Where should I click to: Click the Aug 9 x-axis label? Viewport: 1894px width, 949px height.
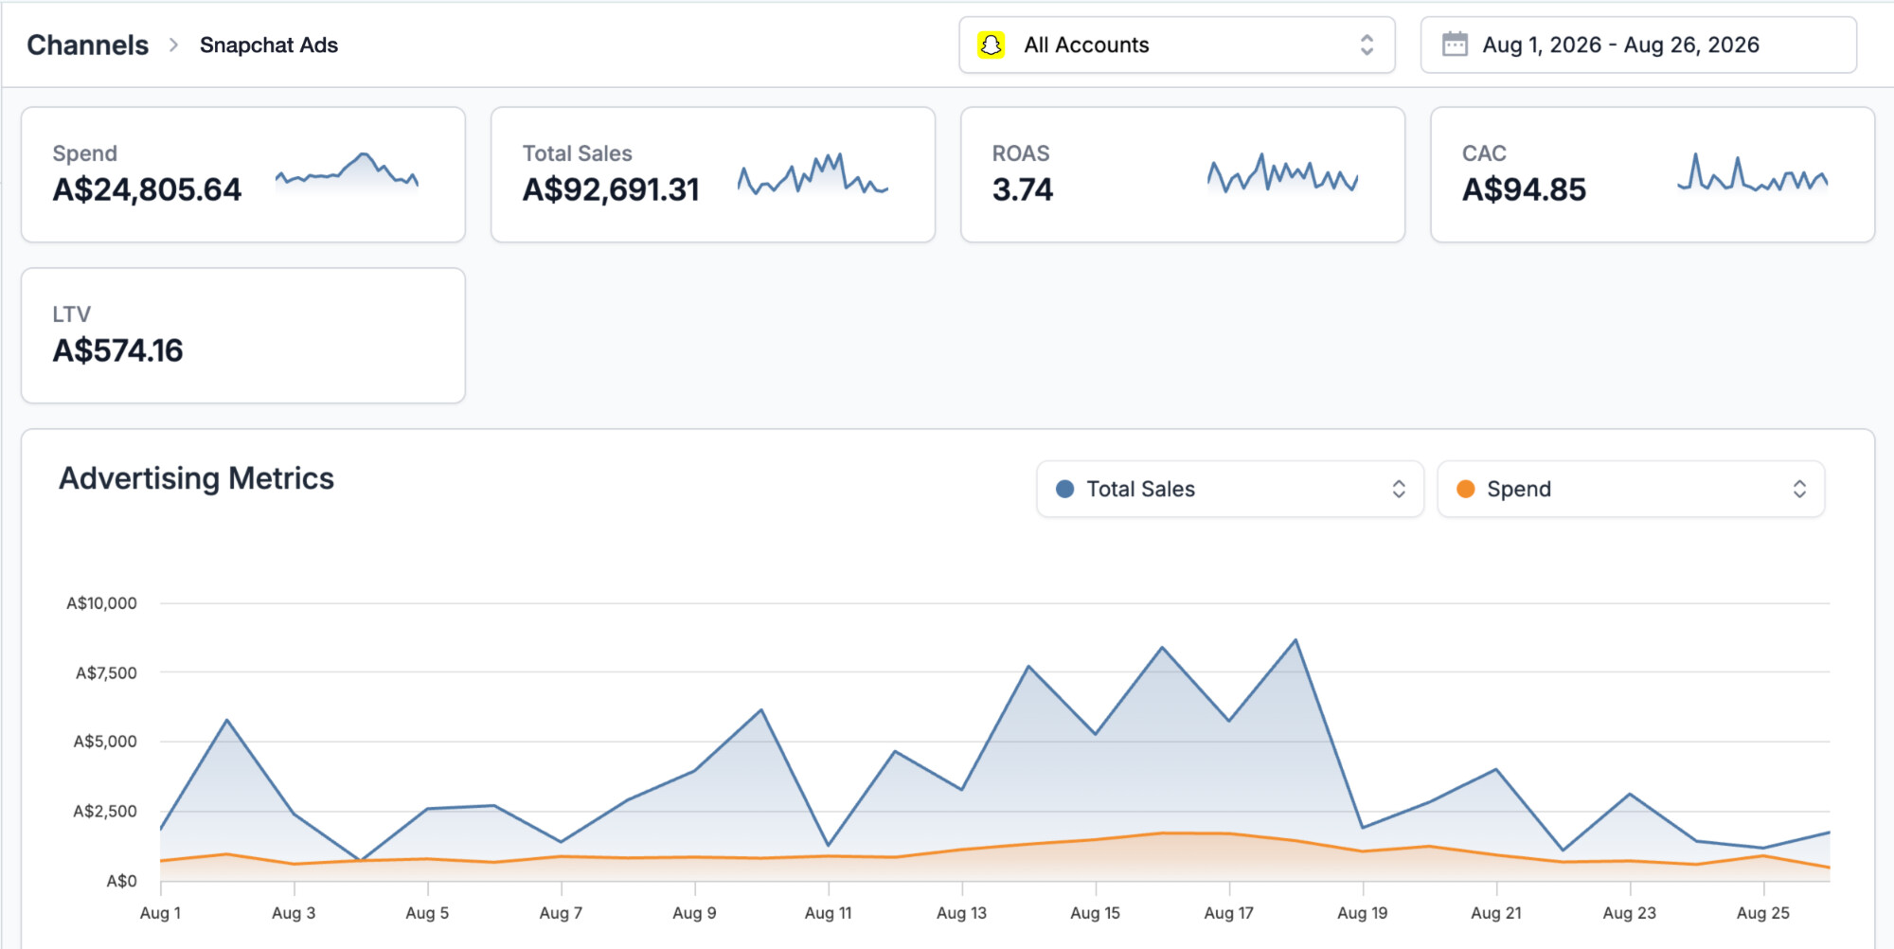click(x=694, y=913)
